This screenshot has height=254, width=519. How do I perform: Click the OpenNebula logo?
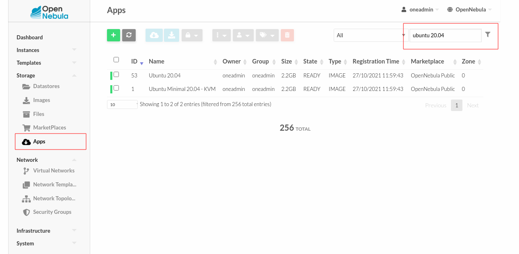pos(49,12)
